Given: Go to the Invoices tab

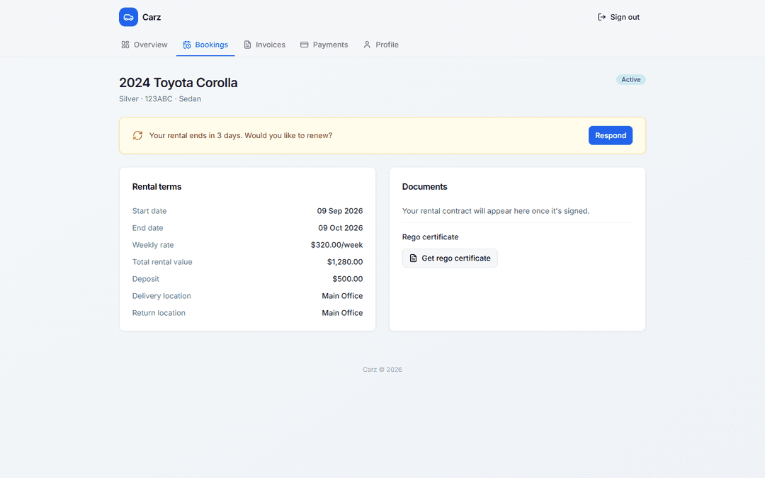Looking at the screenshot, I should tap(264, 45).
